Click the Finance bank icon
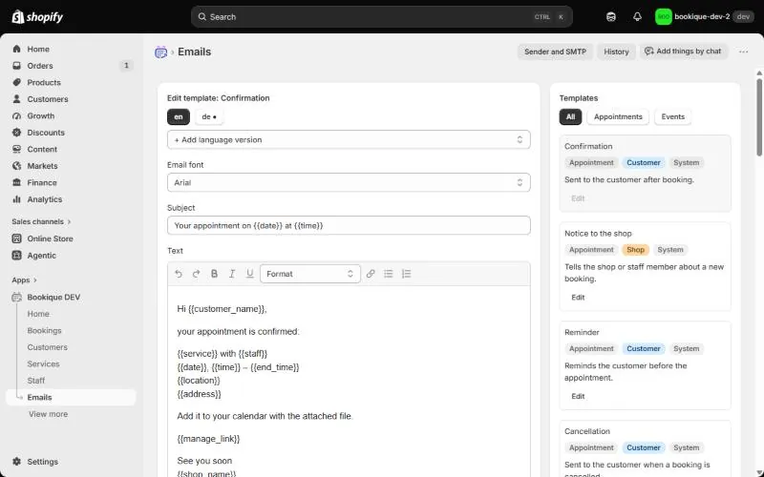 17,182
